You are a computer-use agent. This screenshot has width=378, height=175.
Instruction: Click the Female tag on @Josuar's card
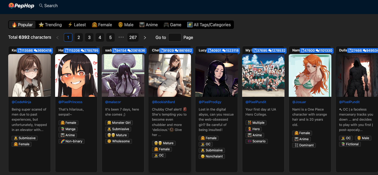302,133
